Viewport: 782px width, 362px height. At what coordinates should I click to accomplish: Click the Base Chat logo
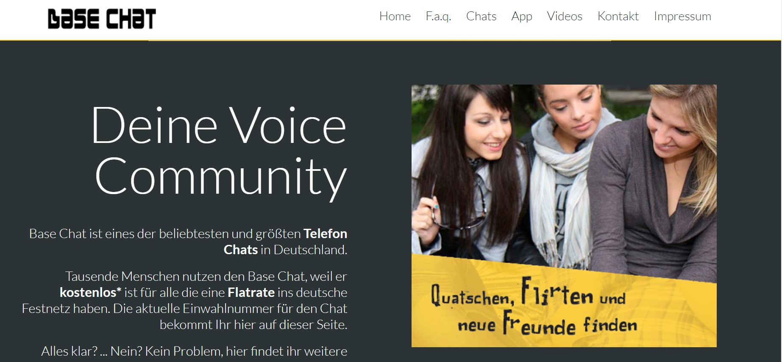pyautogui.click(x=102, y=19)
